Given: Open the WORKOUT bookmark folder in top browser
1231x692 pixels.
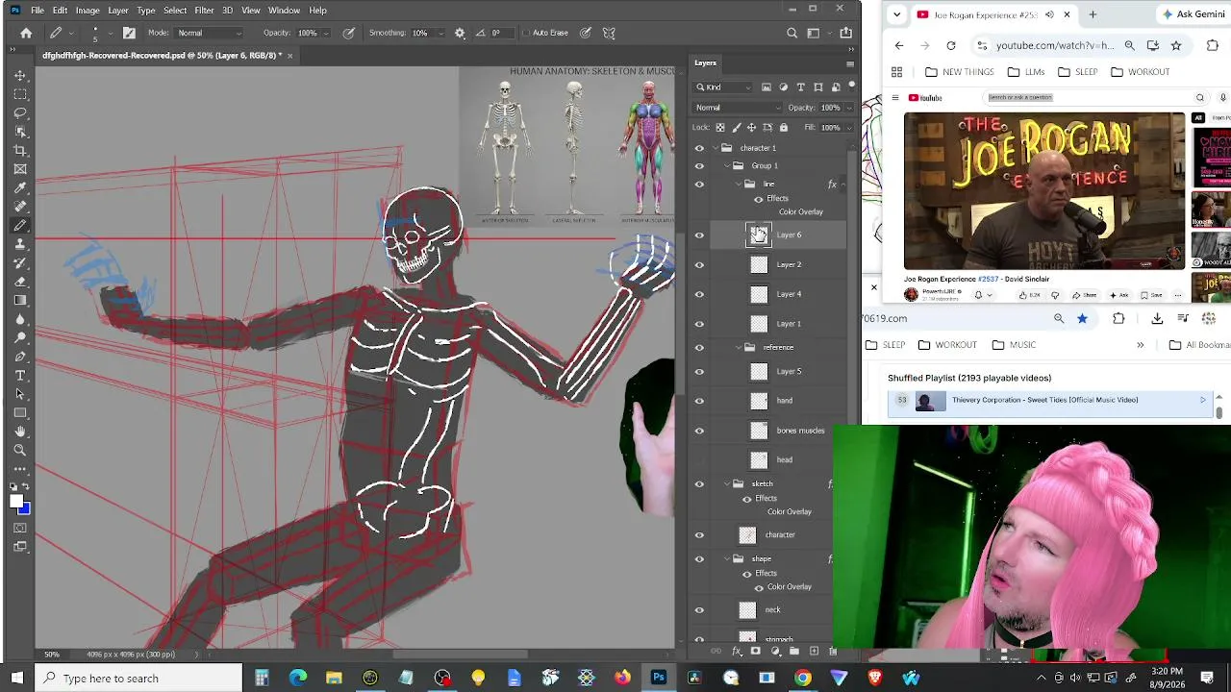Looking at the screenshot, I should tap(1140, 72).
